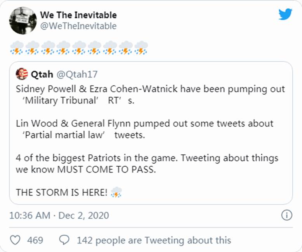The width and height of the screenshot is (302, 252).
Task: Open We The Inevitable profile picture
Action: coord(23,21)
